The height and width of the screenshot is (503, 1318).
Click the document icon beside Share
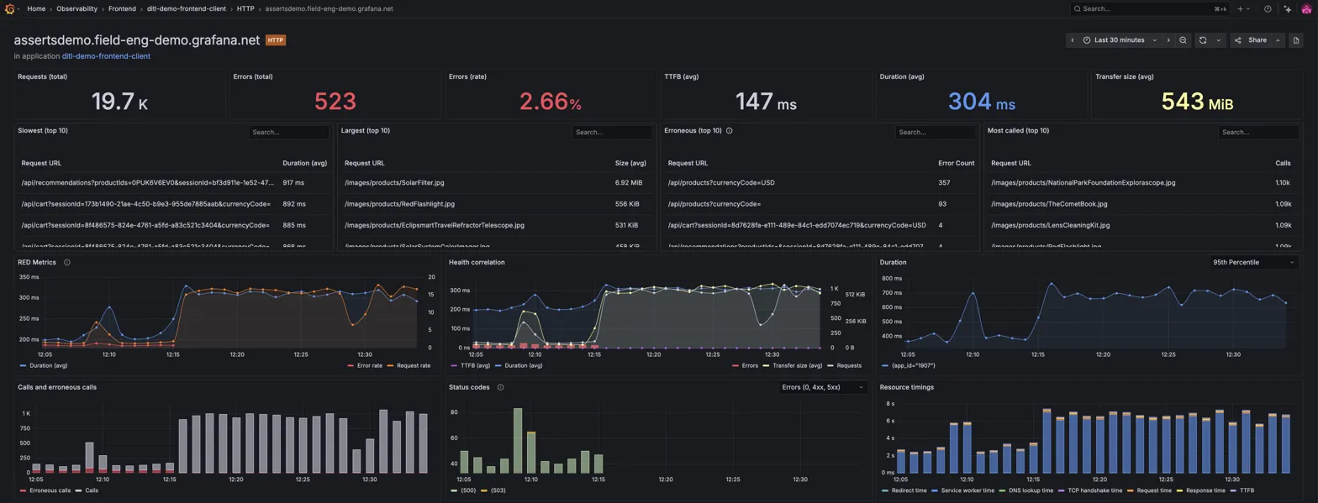(x=1295, y=40)
